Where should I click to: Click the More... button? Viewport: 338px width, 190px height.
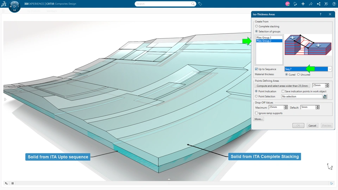click(258, 119)
